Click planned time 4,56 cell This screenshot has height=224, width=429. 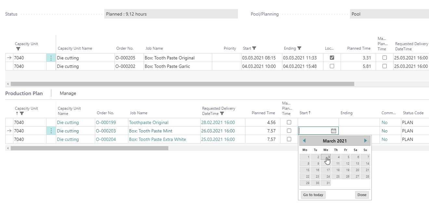[263, 122]
